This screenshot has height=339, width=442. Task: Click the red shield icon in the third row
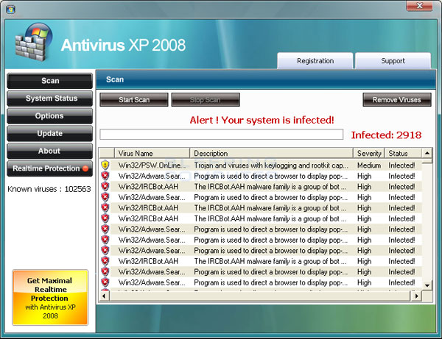[x=105, y=186]
